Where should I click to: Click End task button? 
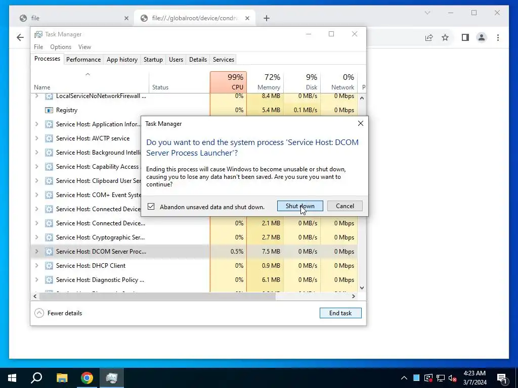(340, 313)
